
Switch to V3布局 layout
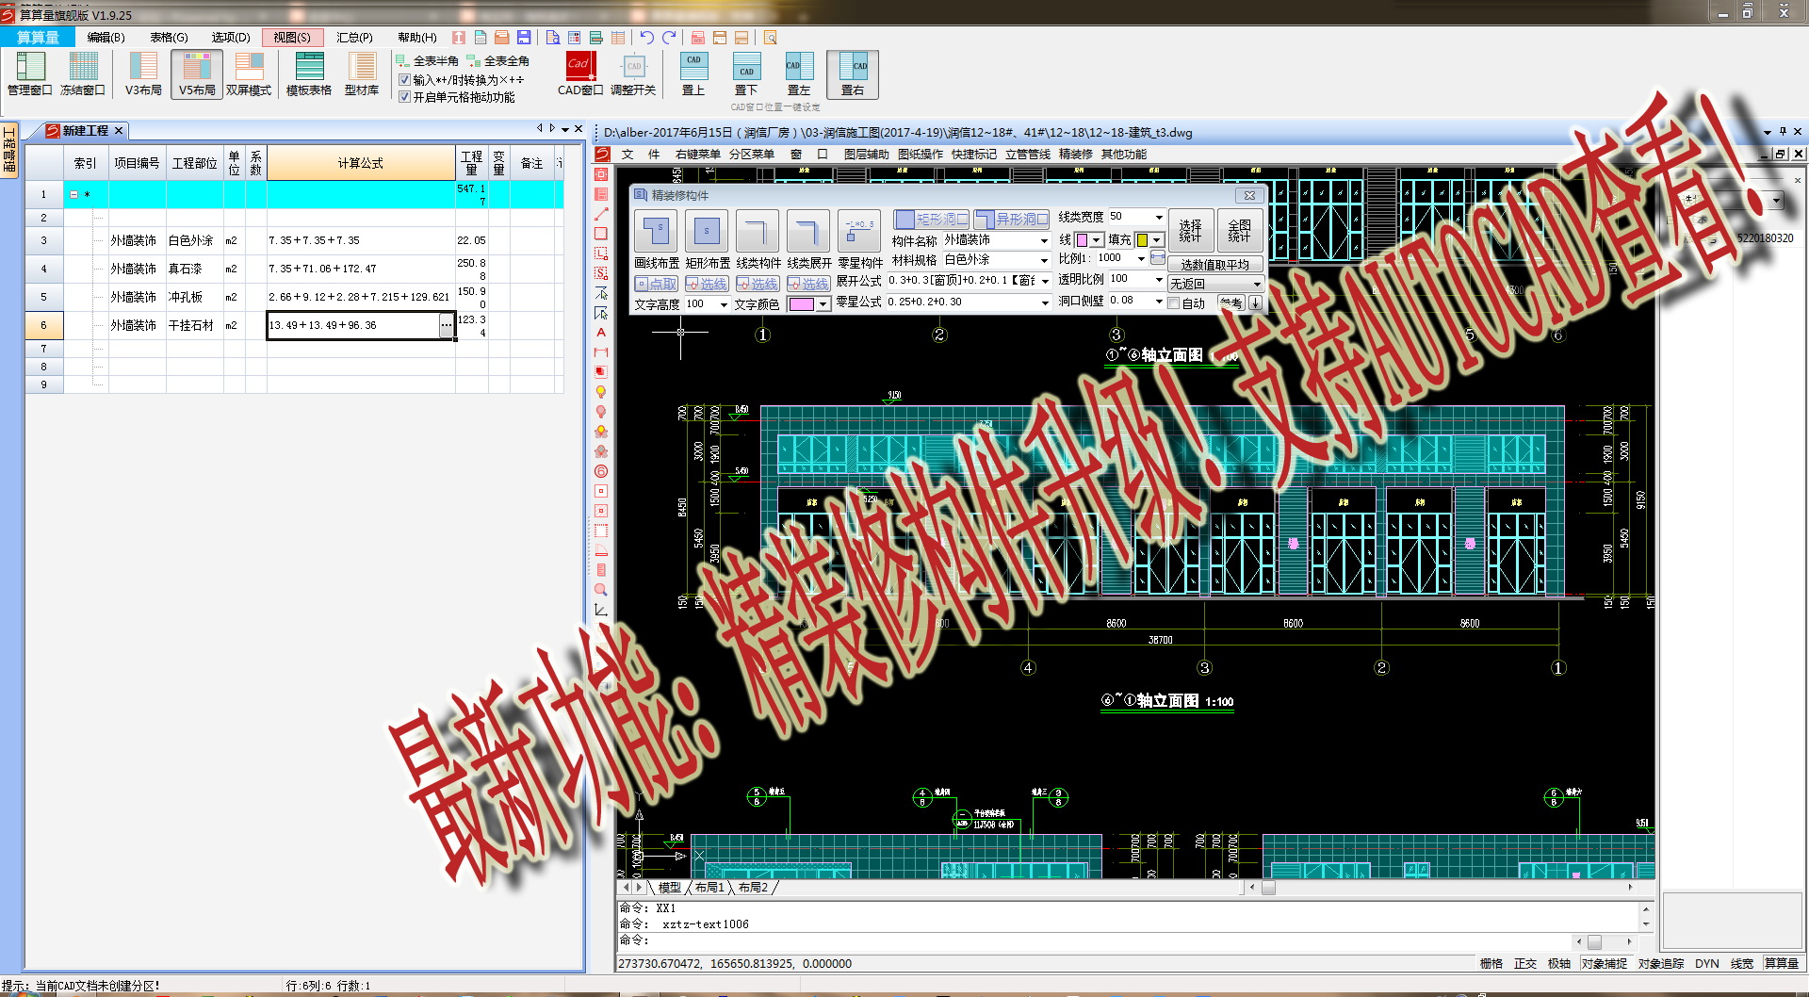143,74
